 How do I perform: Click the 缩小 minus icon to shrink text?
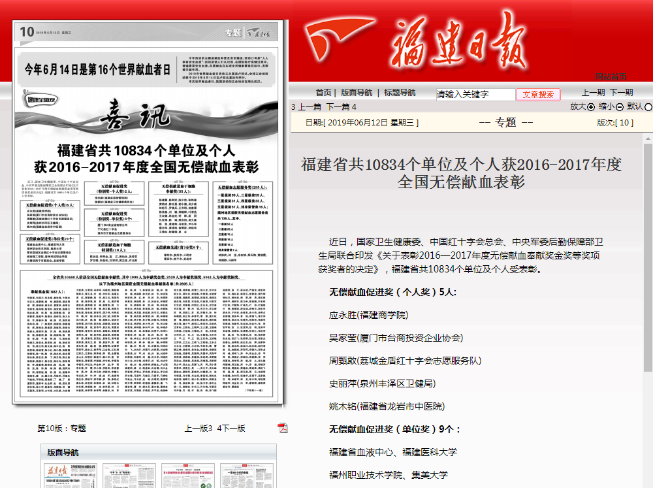pyautogui.click(x=620, y=107)
